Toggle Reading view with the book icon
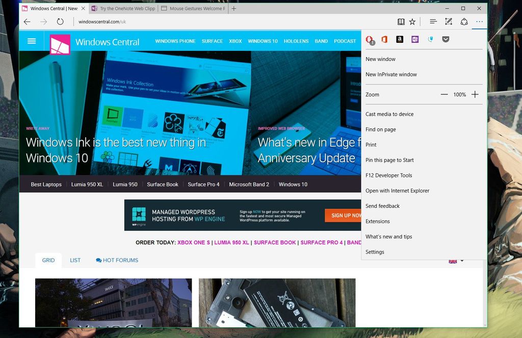 pyautogui.click(x=402, y=21)
